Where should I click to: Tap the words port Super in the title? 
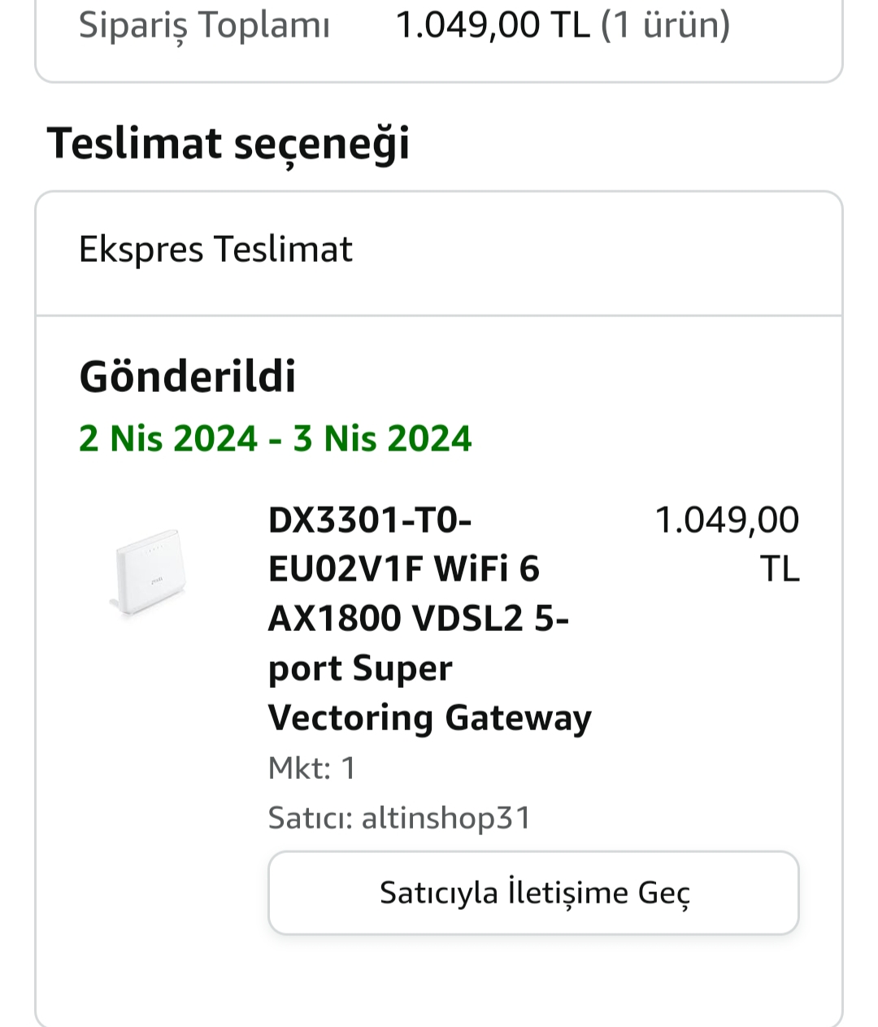360,668
